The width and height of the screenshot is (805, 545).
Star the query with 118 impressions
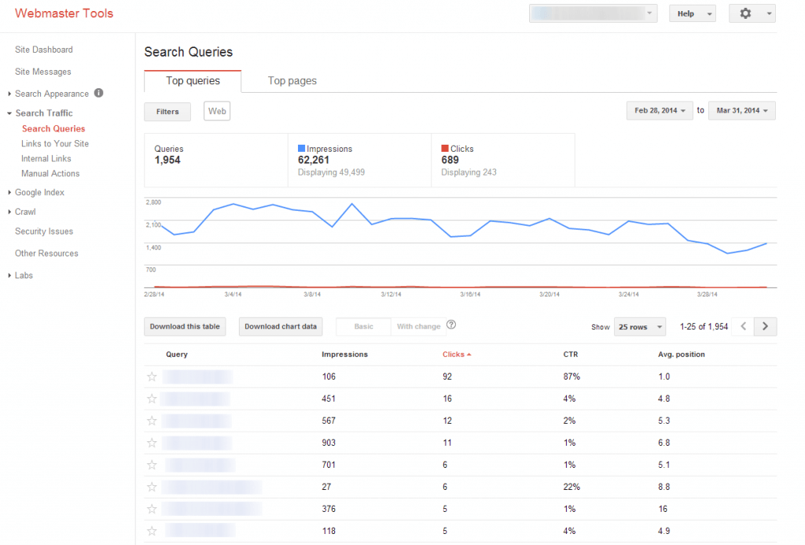[x=152, y=531]
